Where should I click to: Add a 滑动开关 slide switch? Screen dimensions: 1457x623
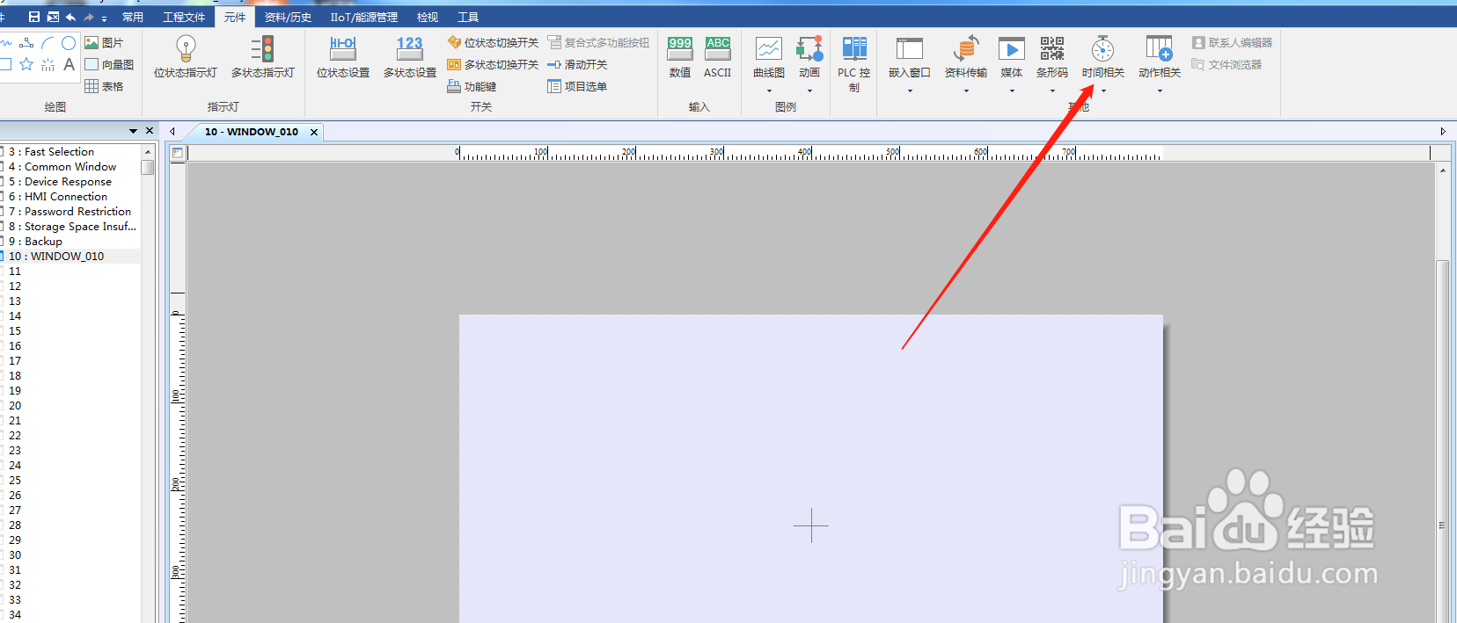tap(577, 64)
